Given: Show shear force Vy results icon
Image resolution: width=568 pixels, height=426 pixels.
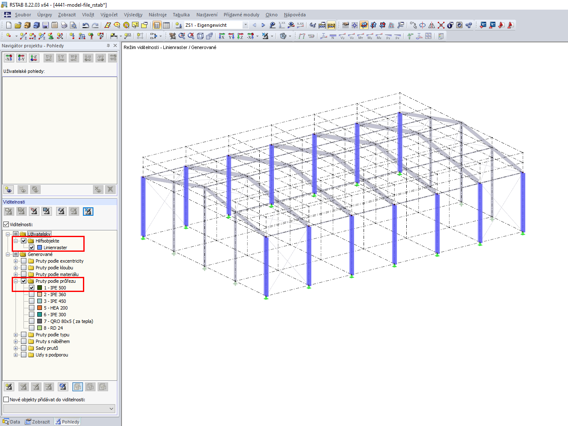Looking at the screenshot, I should pos(342,36).
